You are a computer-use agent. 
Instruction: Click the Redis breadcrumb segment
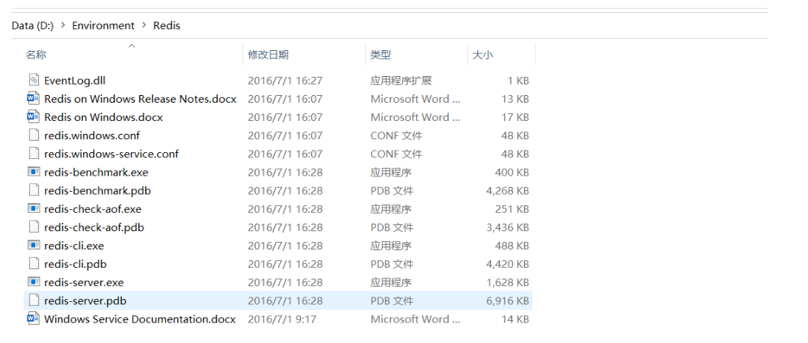pos(167,25)
